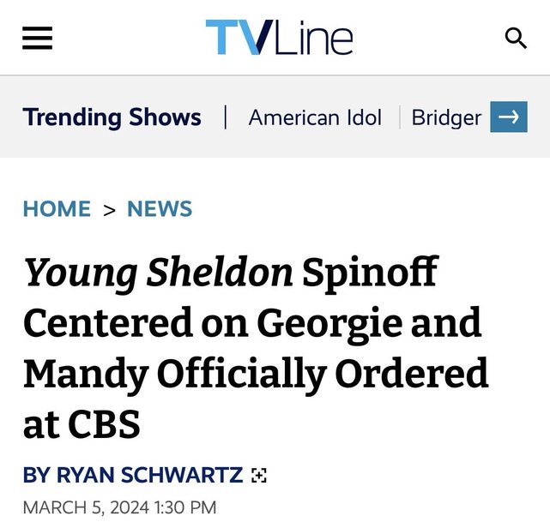550x522 pixels.
Task: Click the March 5, 2024 timestamp
Action: (119, 507)
